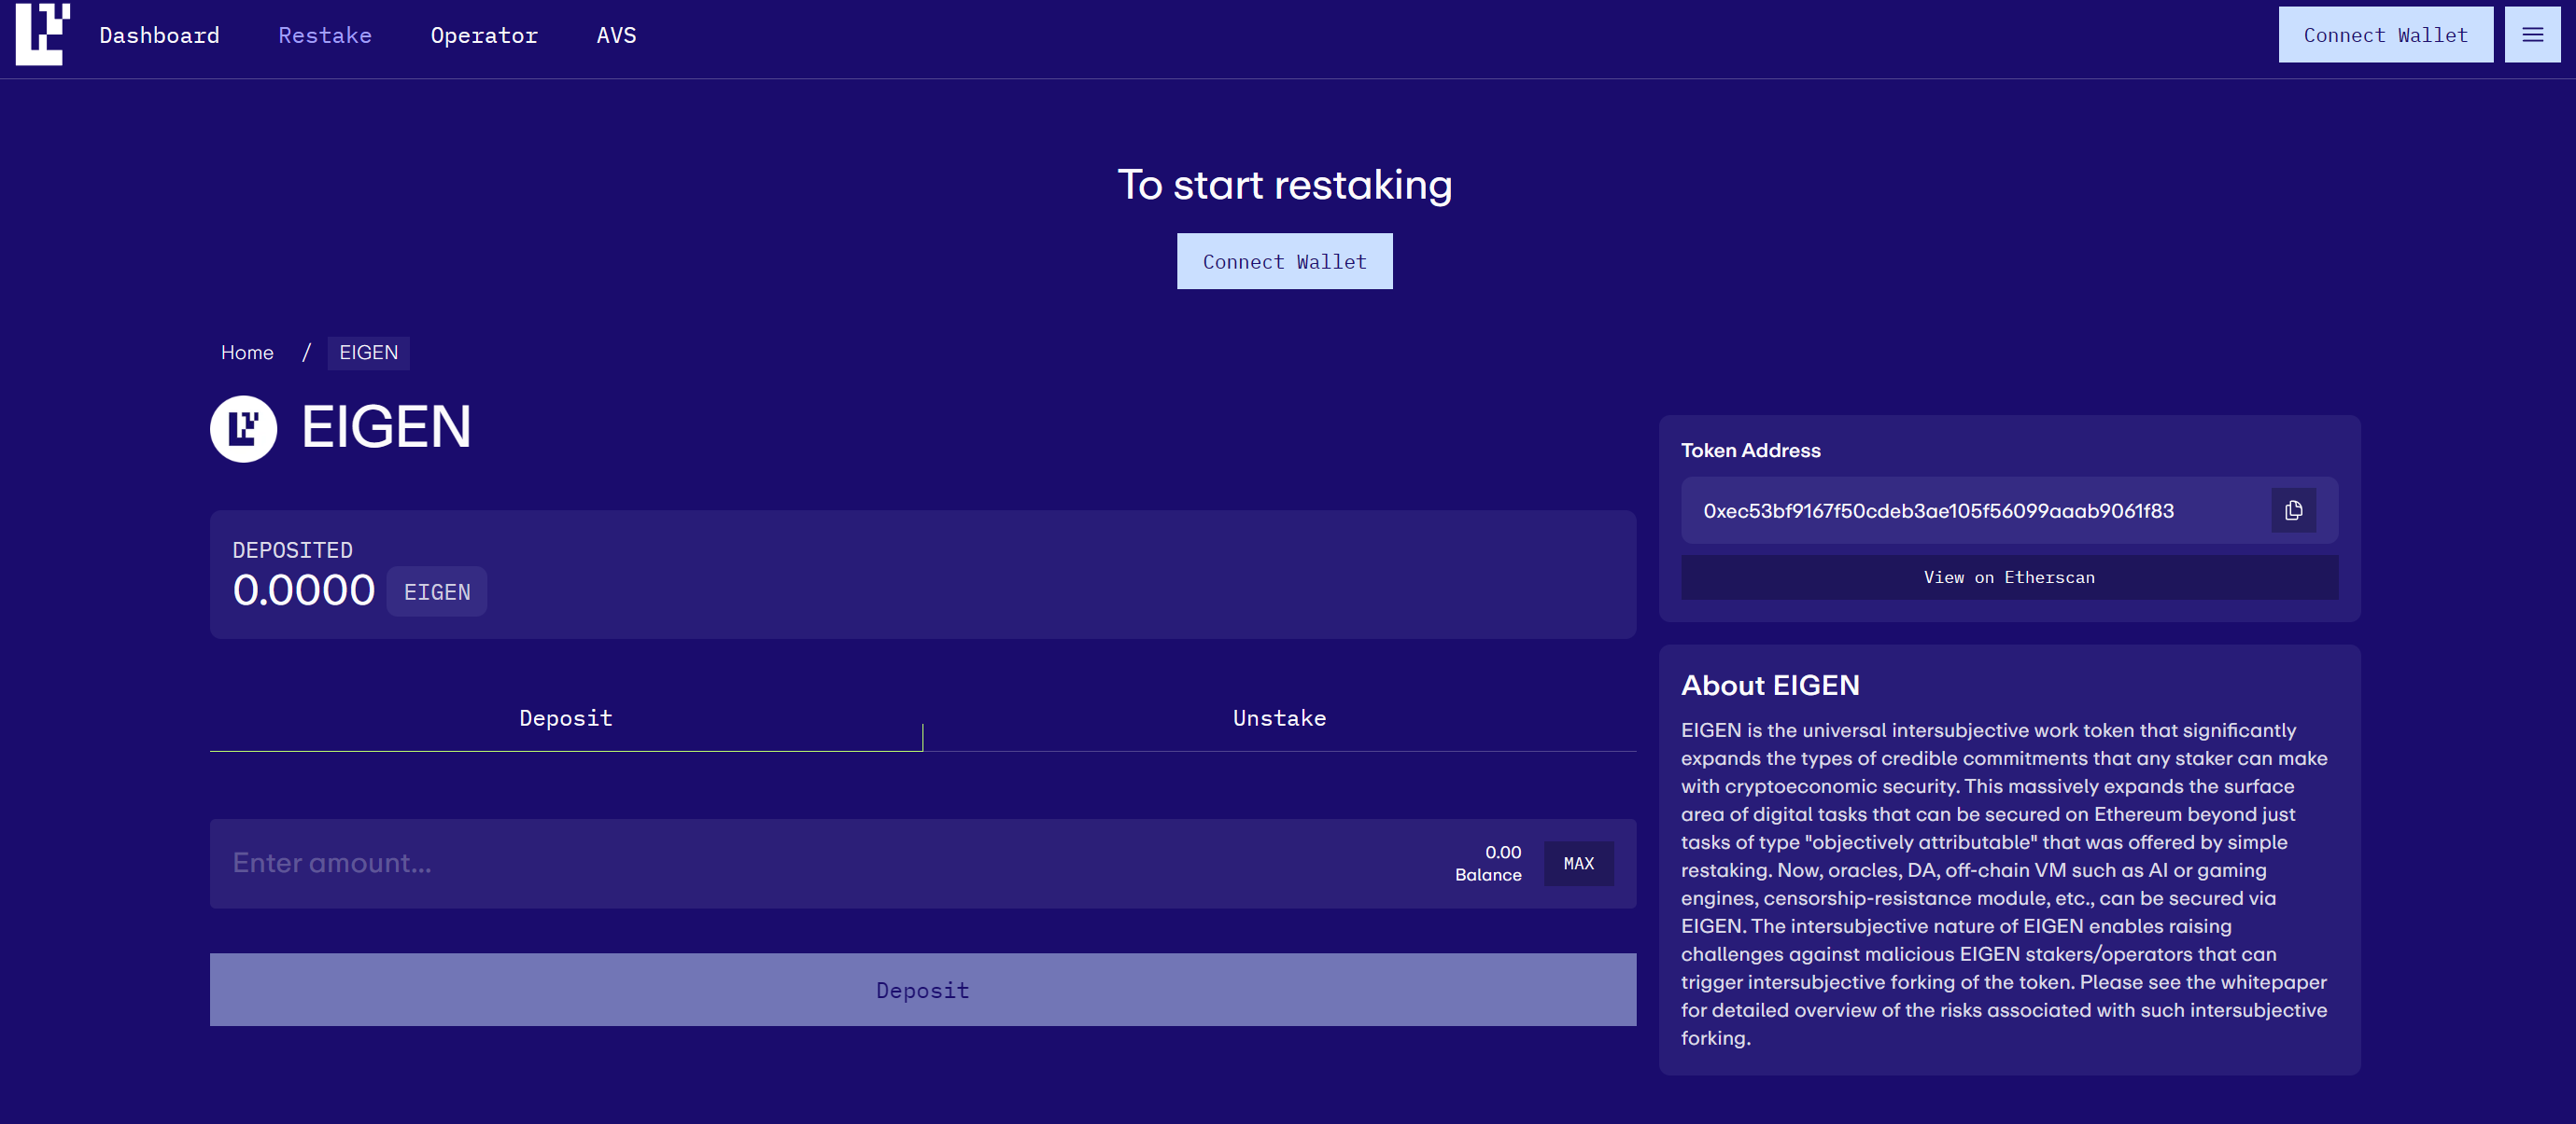
Task: Open the AVS section
Action: pos(616,35)
